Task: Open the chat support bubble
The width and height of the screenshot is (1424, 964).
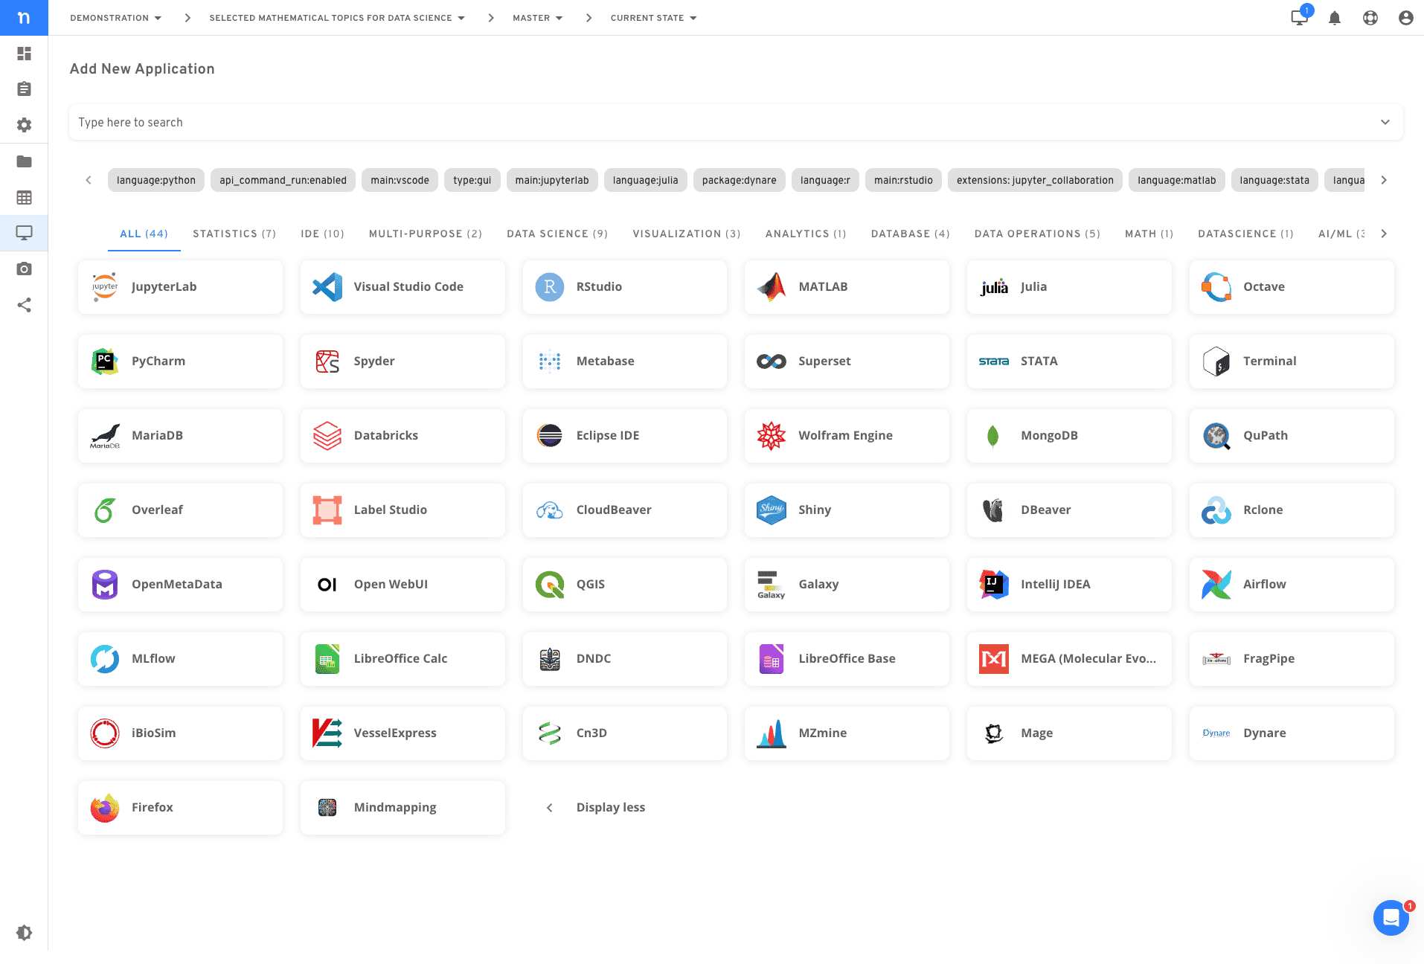Action: tap(1391, 918)
